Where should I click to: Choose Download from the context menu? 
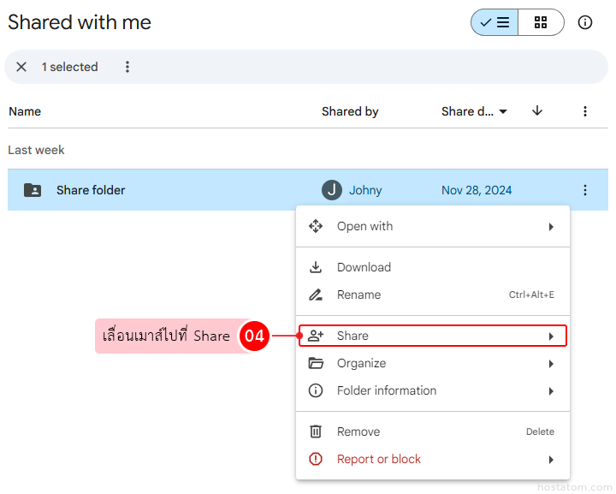(x=364, y=267)
